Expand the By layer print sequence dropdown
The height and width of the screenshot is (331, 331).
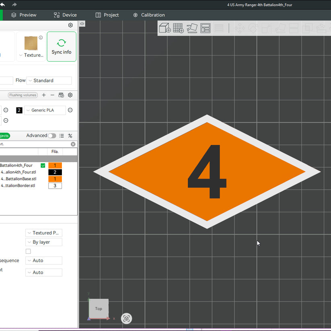44,242
